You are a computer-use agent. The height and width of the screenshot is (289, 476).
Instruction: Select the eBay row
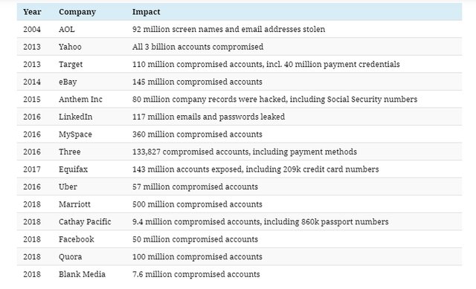(239, 82)
